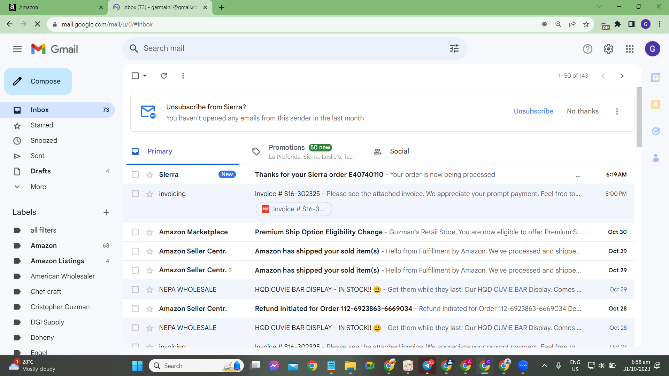Viewport: 669px width, 376px height.
Task: Open a new browser tab
Action: (x=222, y=7)
